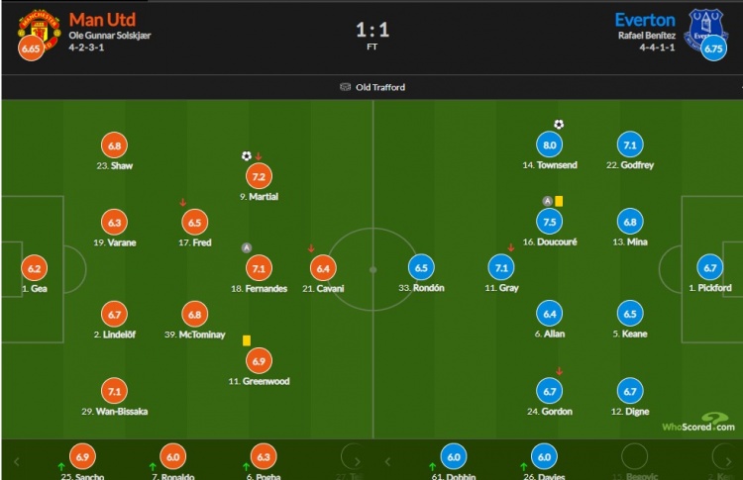
Task: Open the Man Utd team name link
Action: tap(102, 20)
